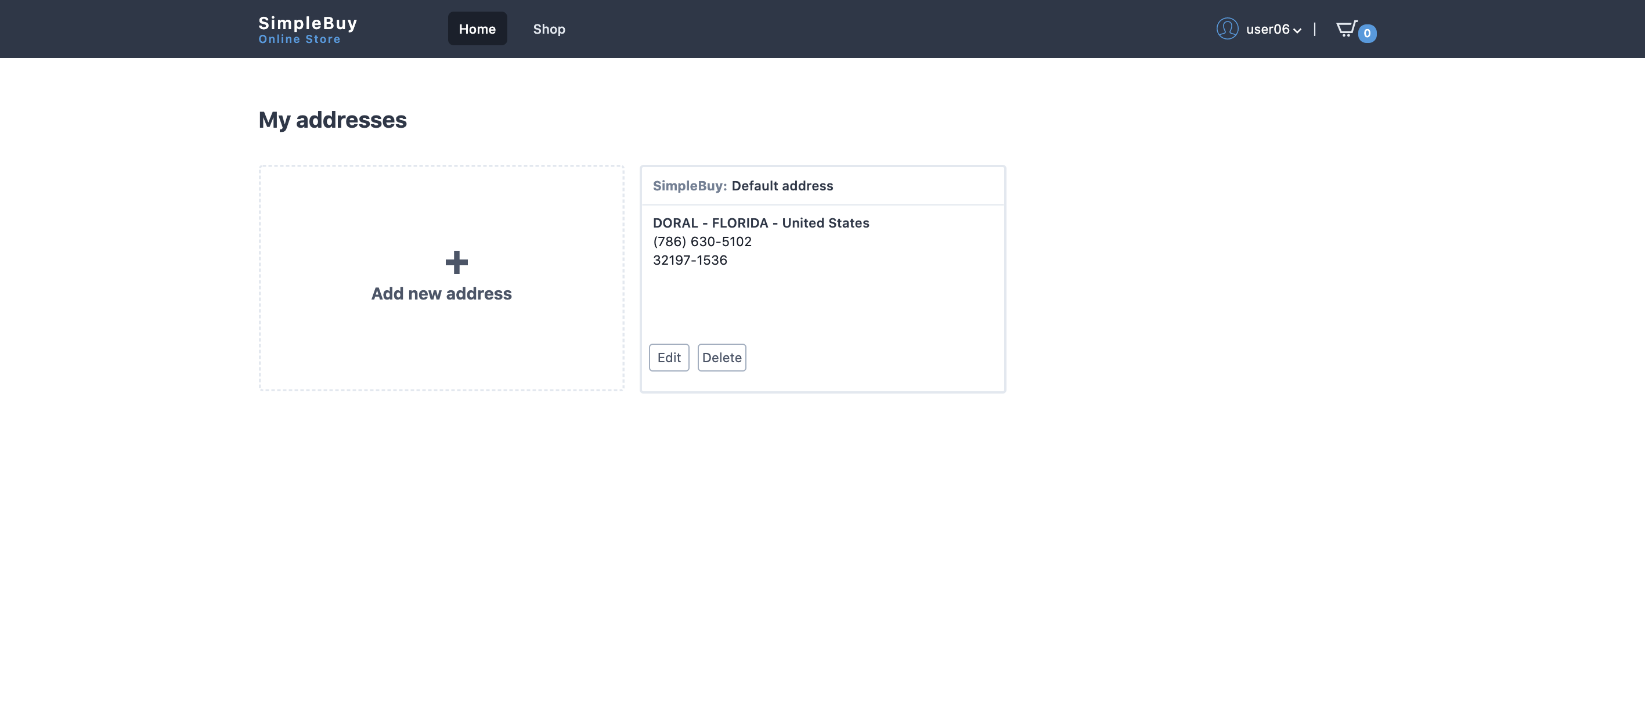Click the SimpleBuy store logo
The width and height of the screenshot is (1645, 714).
pos(307,23)
